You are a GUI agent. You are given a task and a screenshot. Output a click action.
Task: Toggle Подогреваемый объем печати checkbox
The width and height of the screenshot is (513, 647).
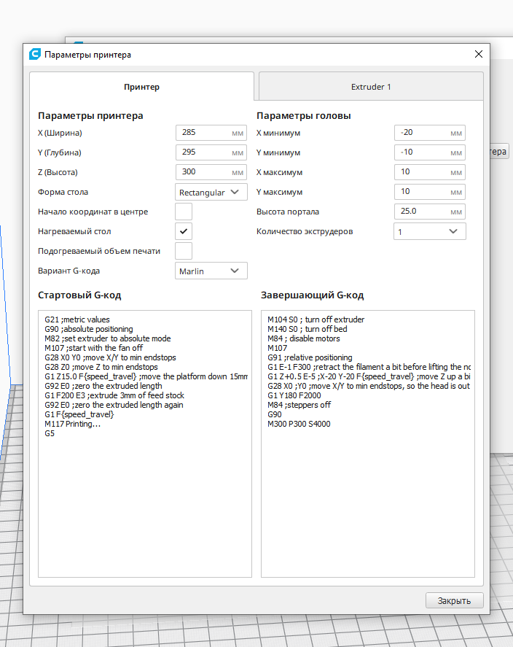tap(184, 251)
